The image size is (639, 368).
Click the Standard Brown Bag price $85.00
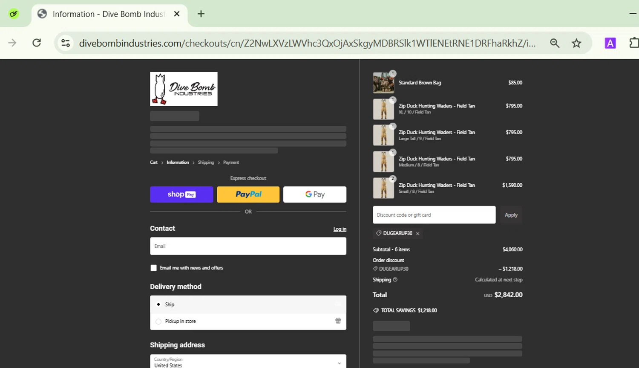point(515,83)
